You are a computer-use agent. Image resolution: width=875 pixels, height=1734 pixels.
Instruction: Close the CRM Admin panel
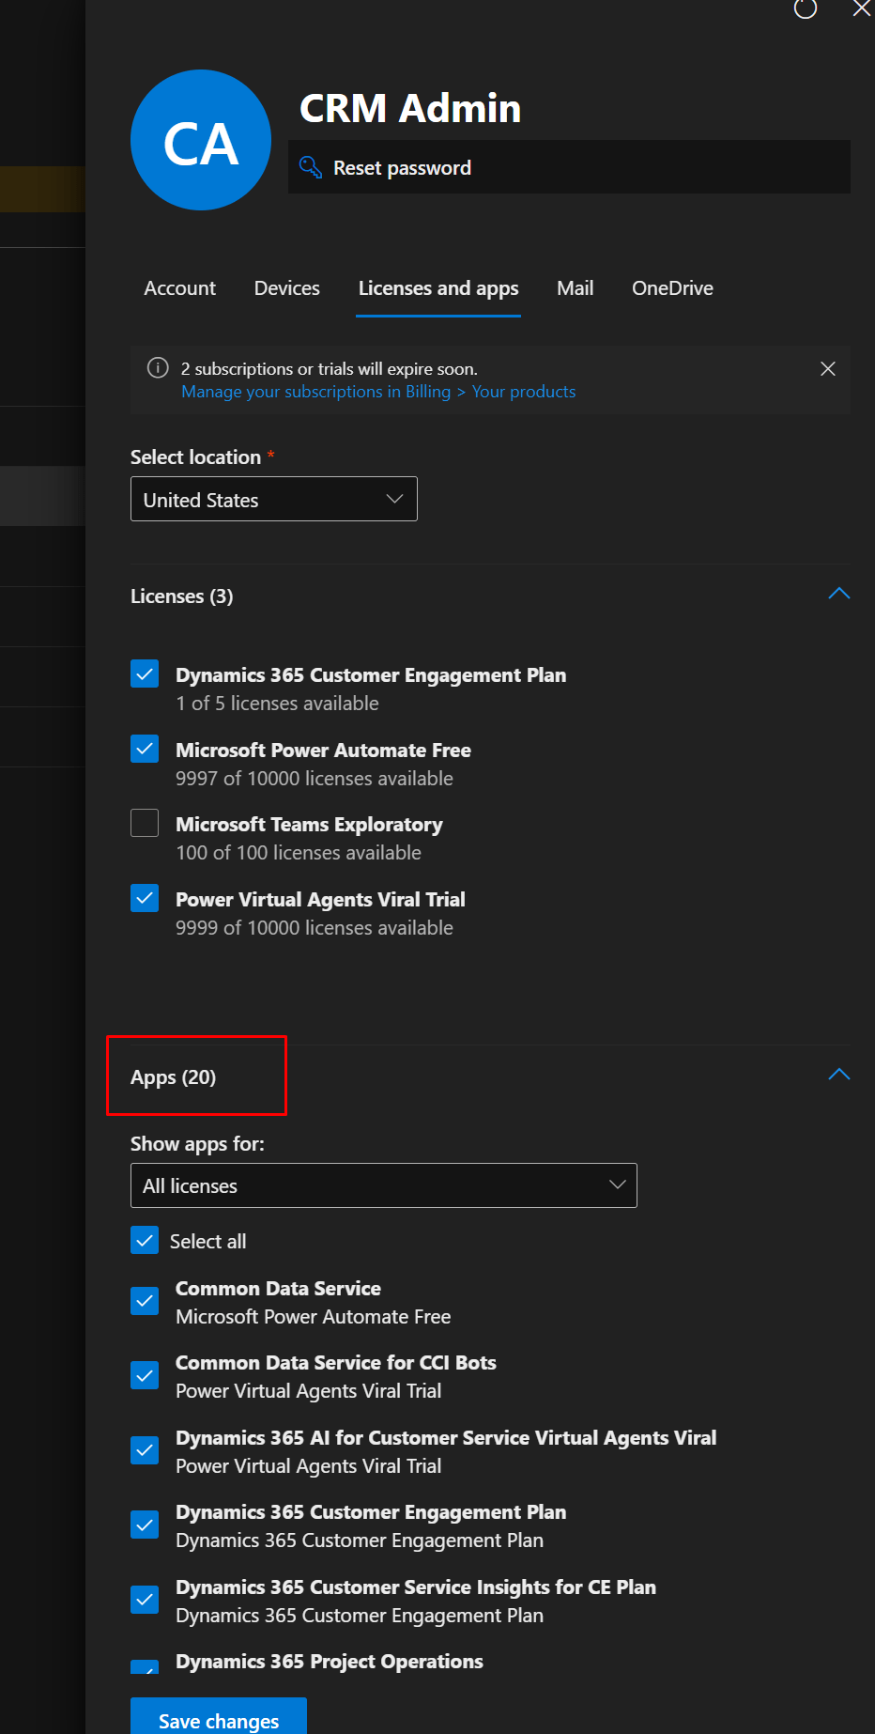861,8
